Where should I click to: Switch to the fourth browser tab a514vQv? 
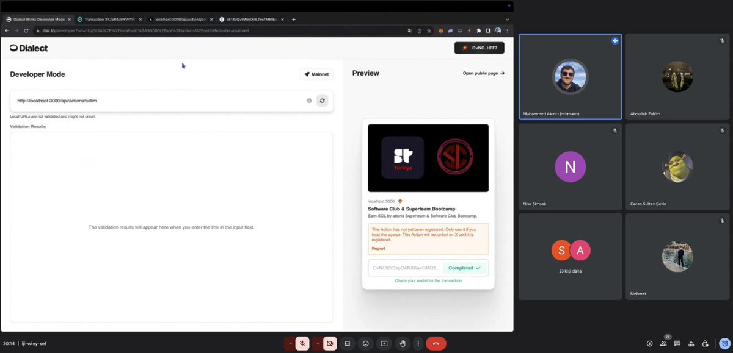250,19
